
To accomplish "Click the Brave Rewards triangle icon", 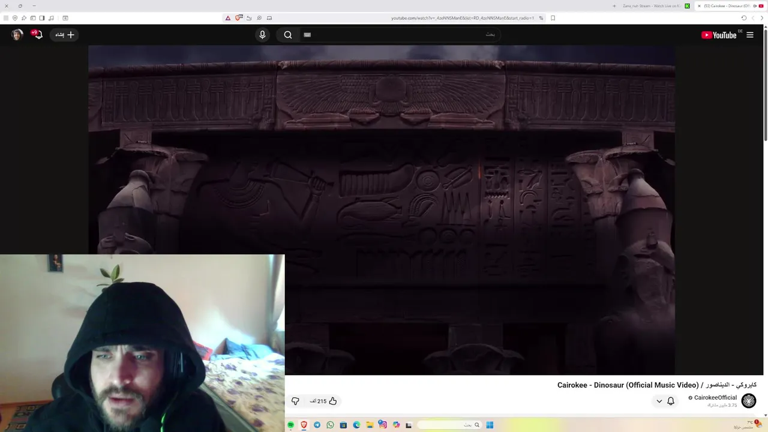I will coord(228,18).
